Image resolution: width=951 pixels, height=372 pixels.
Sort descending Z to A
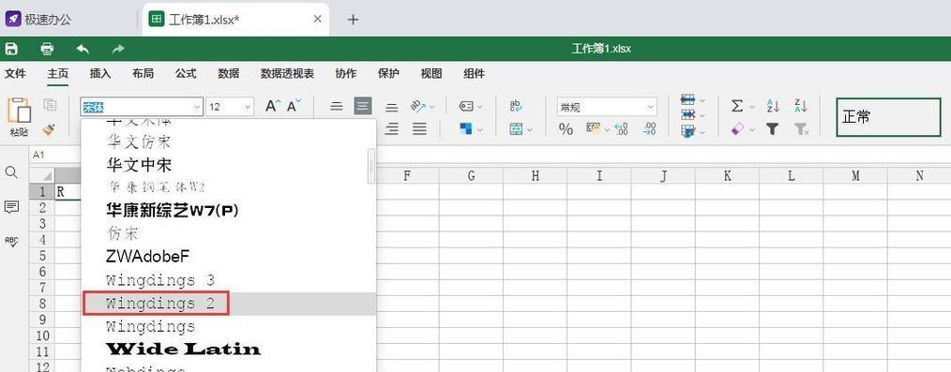pyautogui.click(x=801, y=106)
